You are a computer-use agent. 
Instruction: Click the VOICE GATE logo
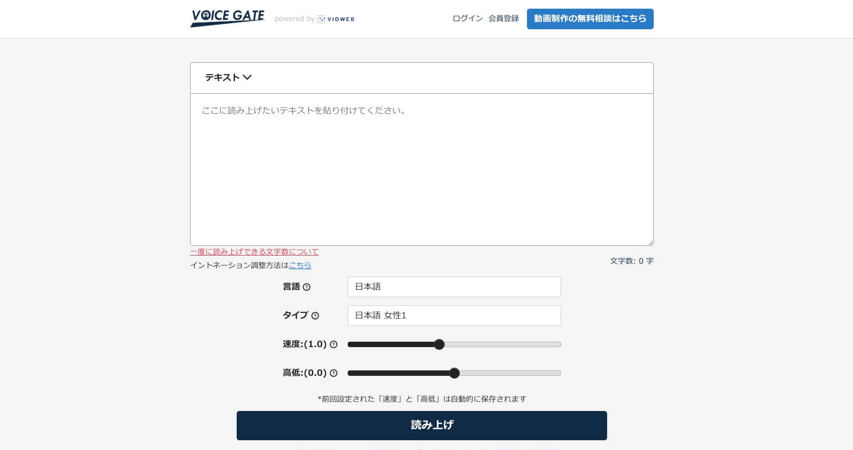pyautogui.click(x=227, y=18)
